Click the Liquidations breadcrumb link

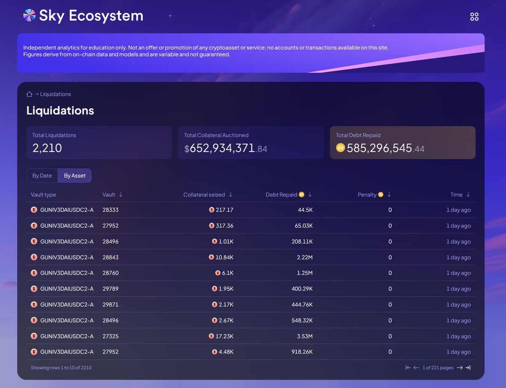(x=56, y=94)
